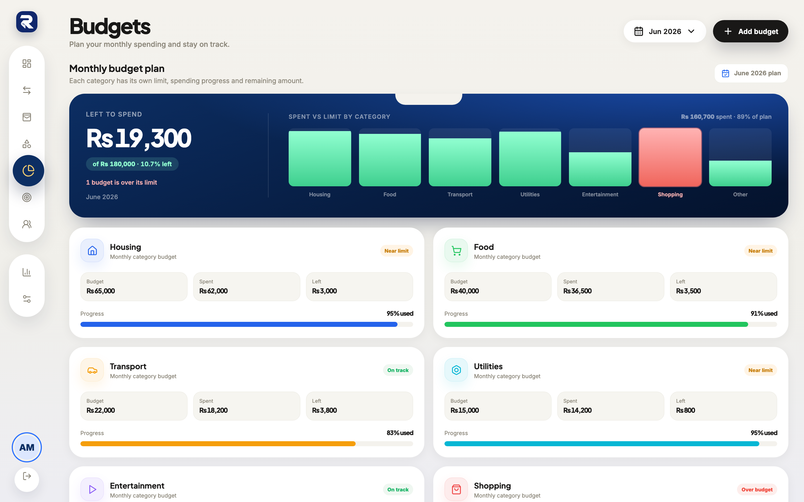
Task: Select the Transport bar in chart
Action: tap(460, 162)
